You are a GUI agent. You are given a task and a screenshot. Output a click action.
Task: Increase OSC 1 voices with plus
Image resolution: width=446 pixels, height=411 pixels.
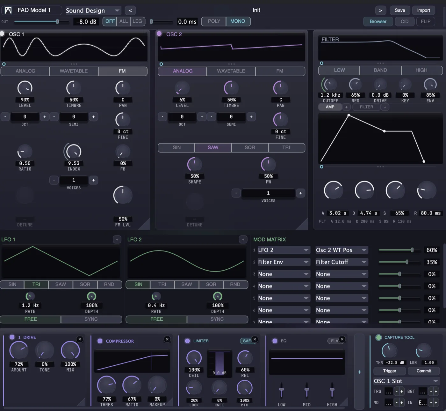[93, 180]
